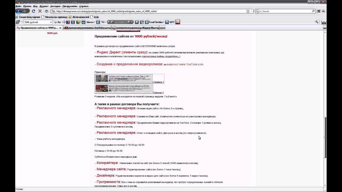Open the address bar history dropdown arrow
Viewport: 342px width, 192px height.
(252, 11)
